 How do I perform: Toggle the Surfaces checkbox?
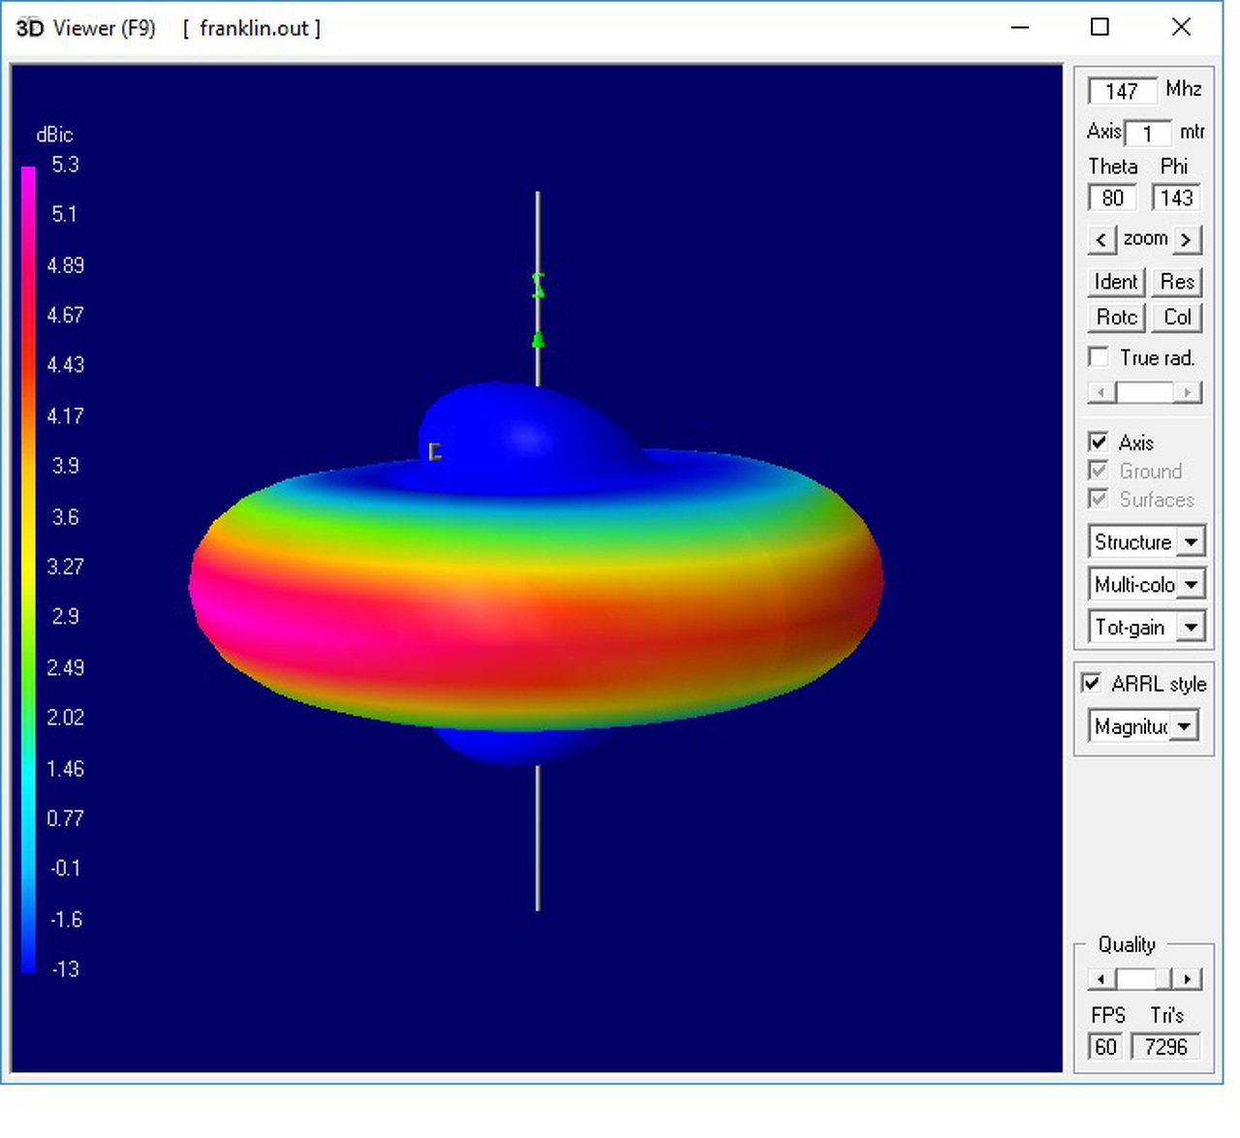pyautogui.click(x=1099, y=499)
